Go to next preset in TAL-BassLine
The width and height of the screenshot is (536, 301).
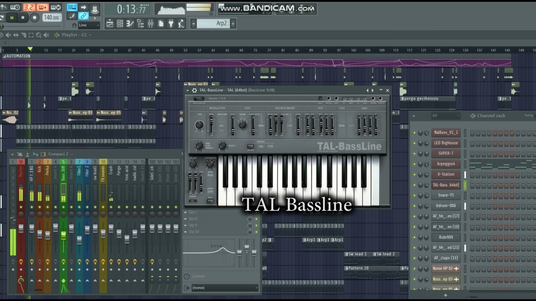[x=373, y=90]
